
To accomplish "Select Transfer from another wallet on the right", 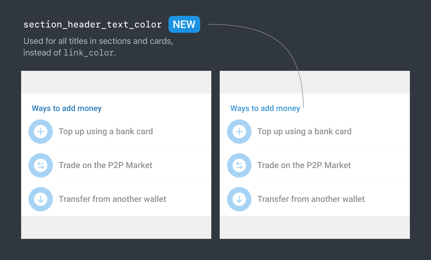I will [x=311, y=199].
